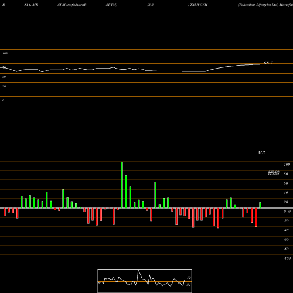Image resolution: width=293 pixels, height=293 pixels.
Task: Click the 68.7 RSI value label
Action: pyautogui.click(x=268, y=63)
